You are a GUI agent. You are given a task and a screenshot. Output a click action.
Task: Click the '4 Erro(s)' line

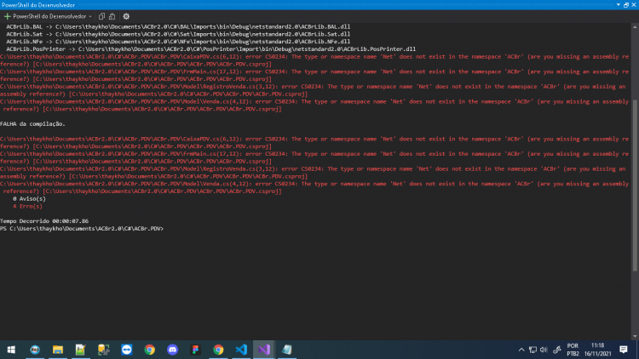27,207
